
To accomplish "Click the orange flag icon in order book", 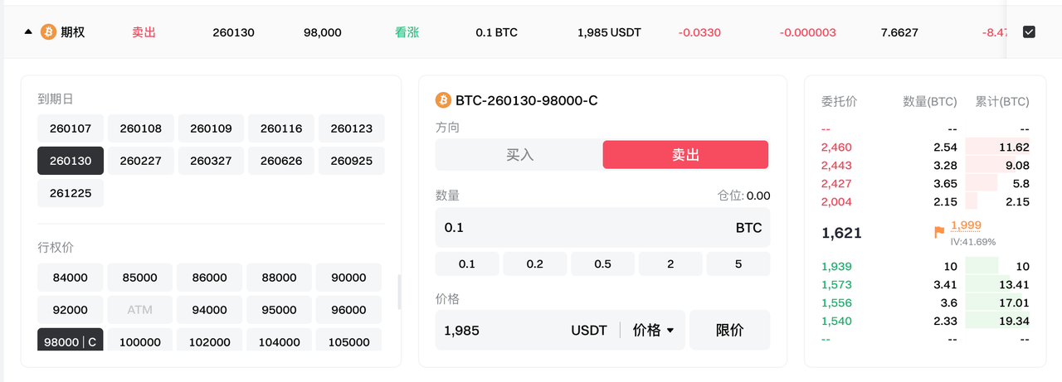I will coord(939,233).
